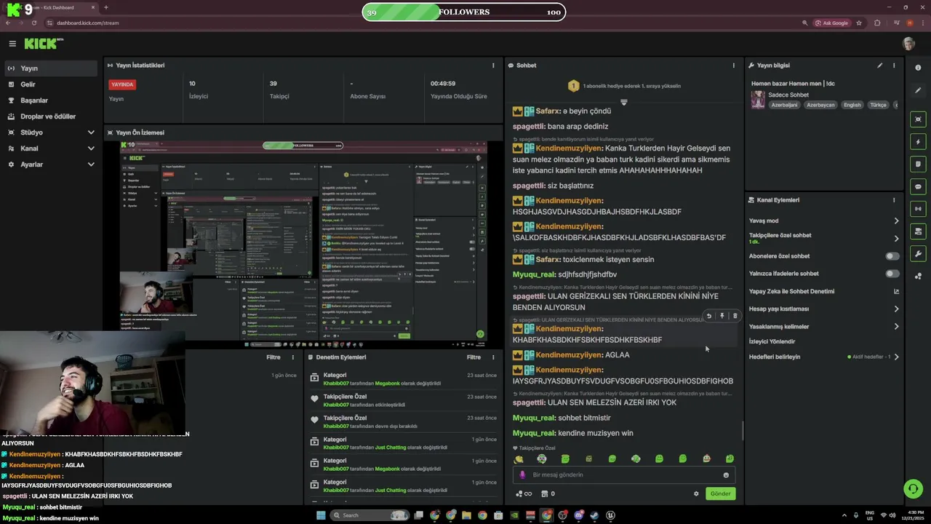This screenshot has height=524, width=931.
Task: Click the chat panel scrollbar thumb
Action: click(743, 430)
